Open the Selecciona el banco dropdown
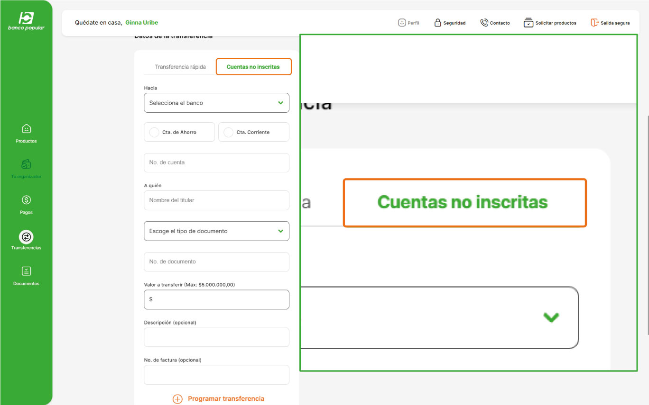Image resolution: width=649 pixels, height=405 pixels. pos(216,103)
